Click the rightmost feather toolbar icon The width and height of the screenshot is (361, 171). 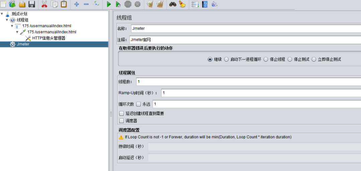214,4
